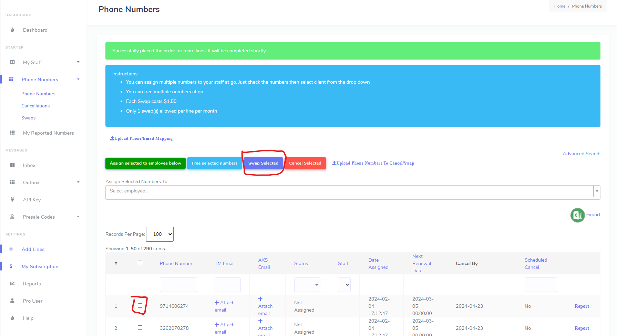Screen dimensions: 617x336
Task: Expand the Presale Codes submenu arrow
Action: coord(78,217)
